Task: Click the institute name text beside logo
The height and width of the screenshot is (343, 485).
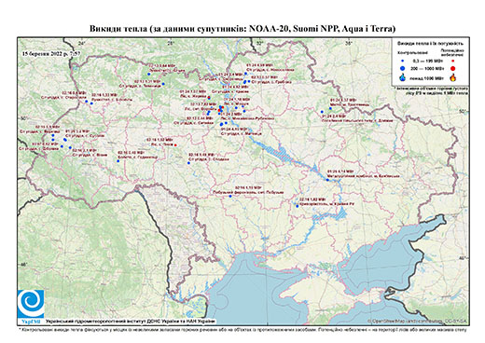Action: click(131, 321)
